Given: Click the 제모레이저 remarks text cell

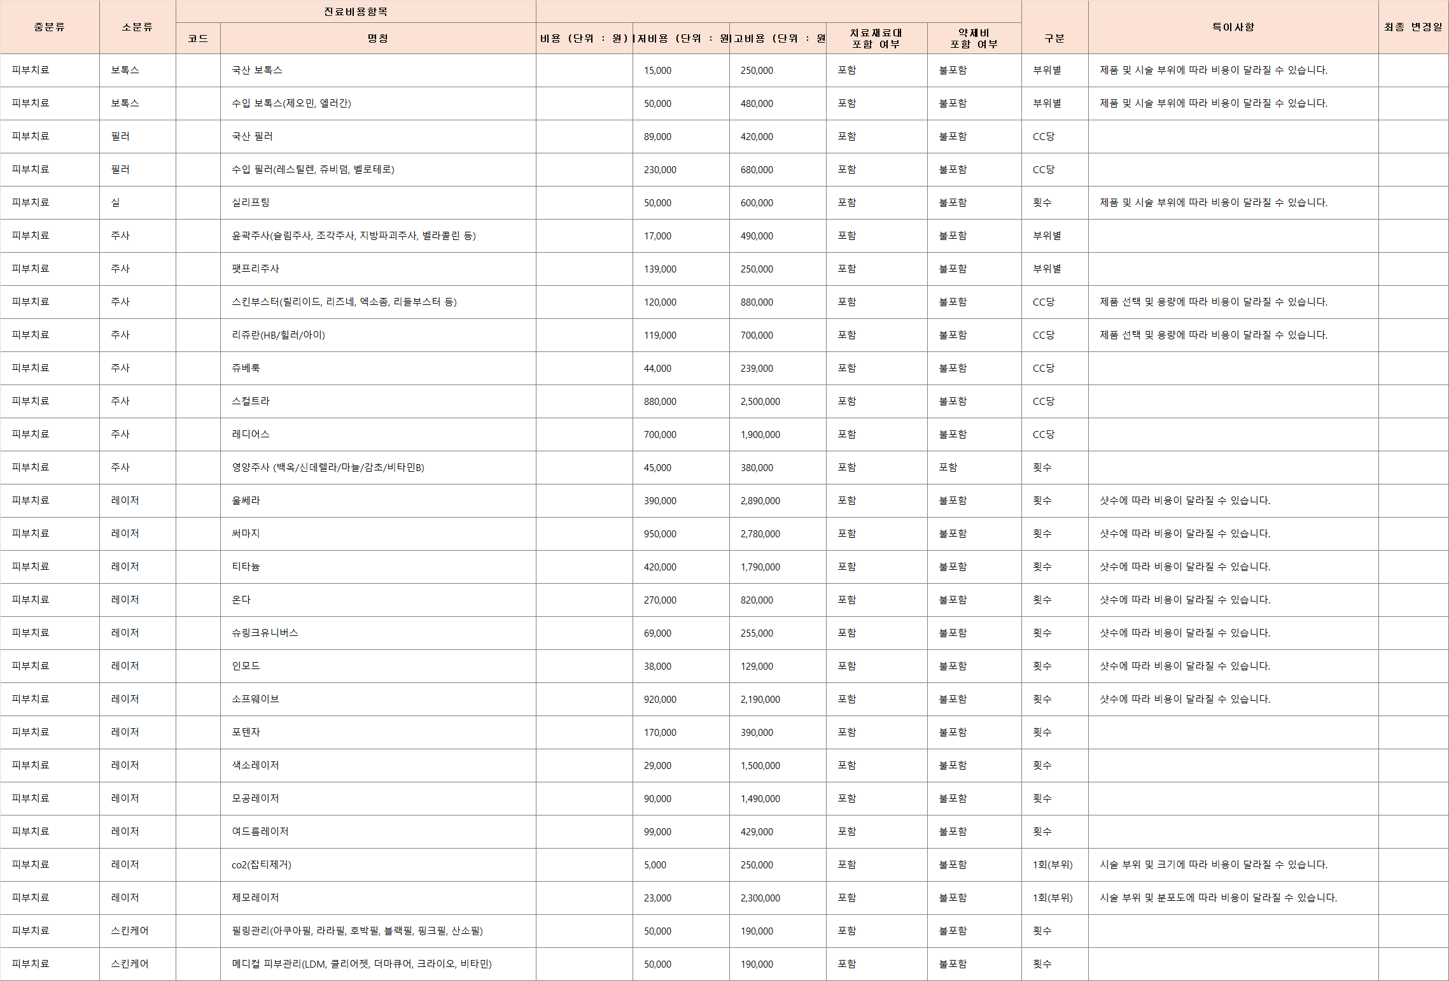Looking at the screenshot, I should coord(1218,898).
